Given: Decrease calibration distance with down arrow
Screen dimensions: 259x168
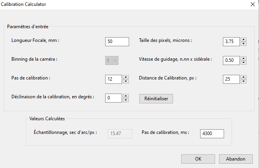Looking at the screenshot, I should pos(243,81).
